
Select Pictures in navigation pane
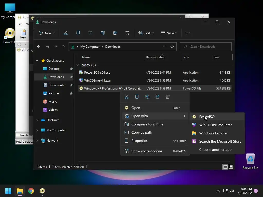(x=54, y=93)
